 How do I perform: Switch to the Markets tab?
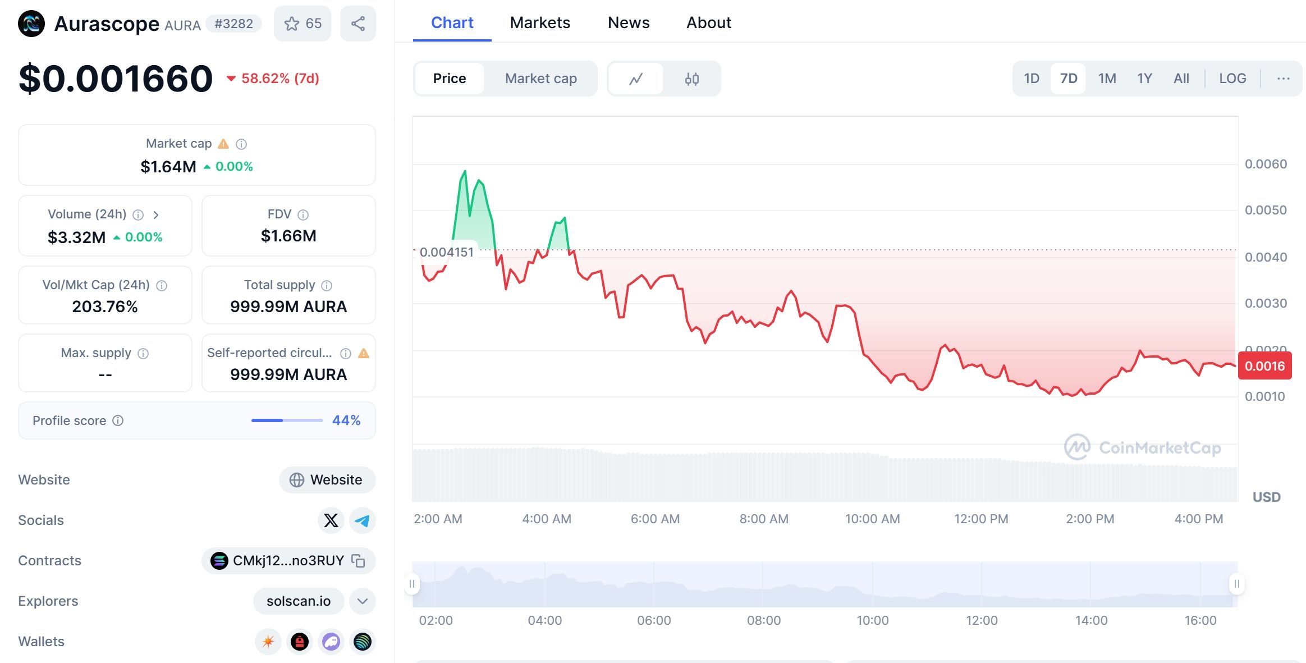coord(539,22)
